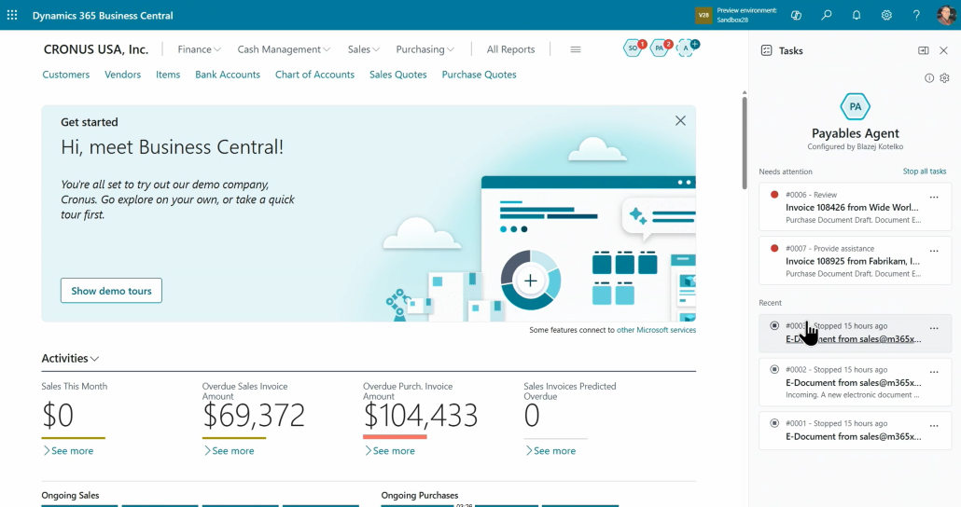Click the $104,433 overdue purchase amount
This screenshot has height=507, width=961.
point(421,416)
